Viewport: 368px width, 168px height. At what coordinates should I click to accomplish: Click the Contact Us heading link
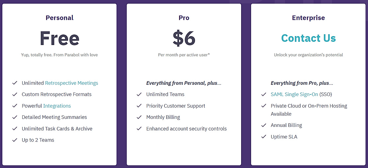[309, 38]
